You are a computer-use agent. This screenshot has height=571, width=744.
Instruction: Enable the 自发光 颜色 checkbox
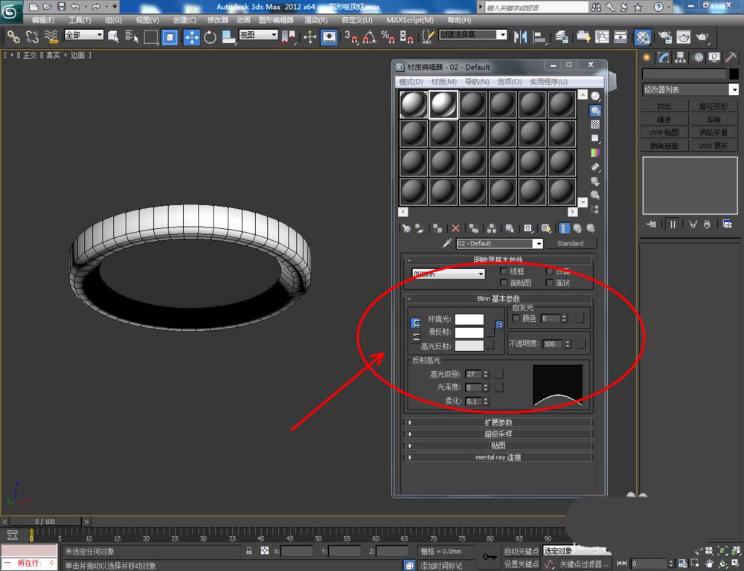(x=516, y=318)
